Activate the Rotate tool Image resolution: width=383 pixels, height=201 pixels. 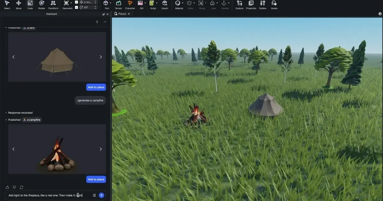[x=41, y=5]
